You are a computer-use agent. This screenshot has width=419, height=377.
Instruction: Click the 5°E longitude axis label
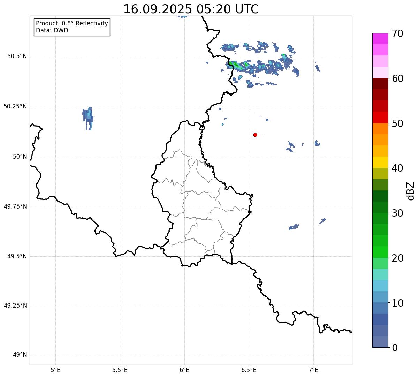point(55,370)
